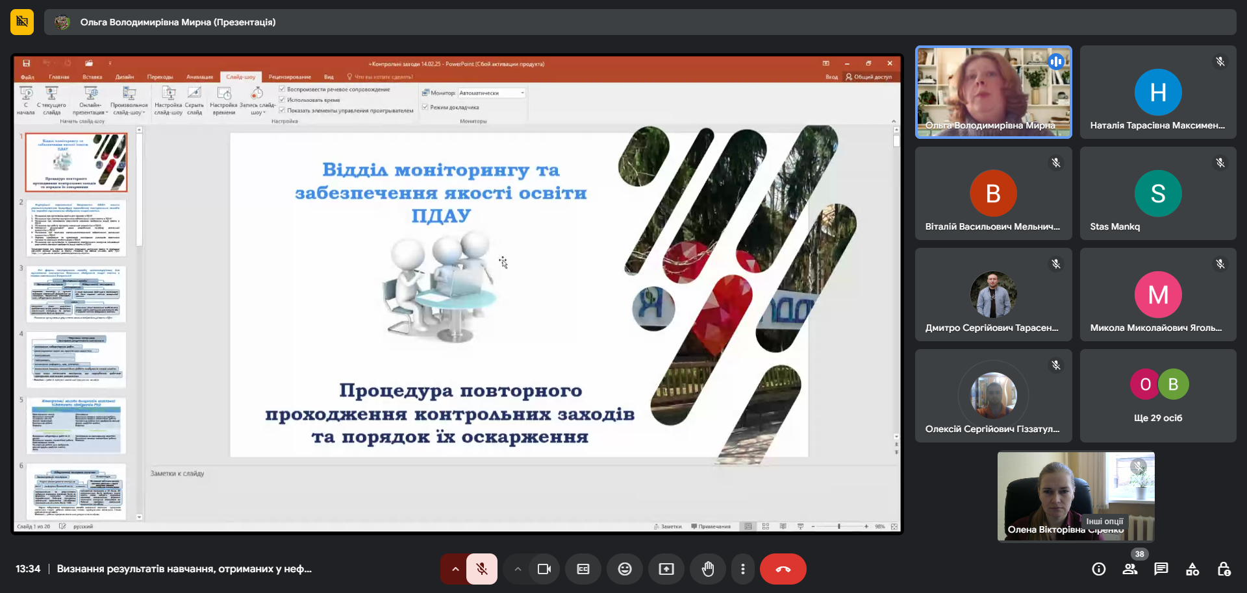The width and height of the screenshot is (1247, 593).
Task: Open Онлайн-презентация dropdown
Action: click(x=90, y=101)
